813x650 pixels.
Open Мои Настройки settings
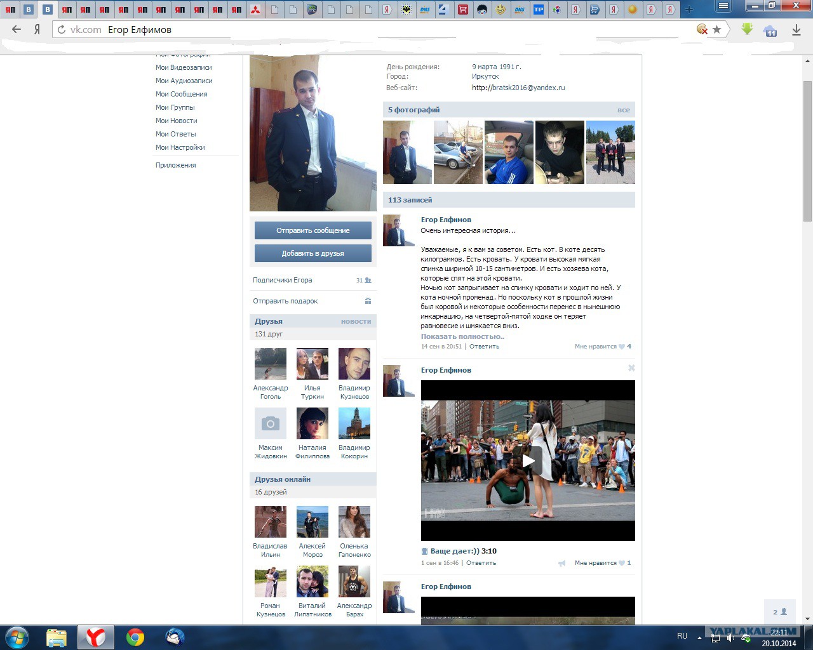180,147
